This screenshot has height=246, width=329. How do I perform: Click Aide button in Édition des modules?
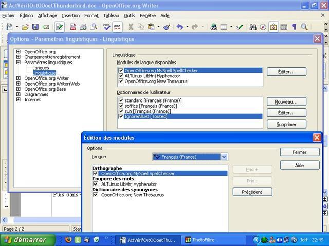pos(300,165)
